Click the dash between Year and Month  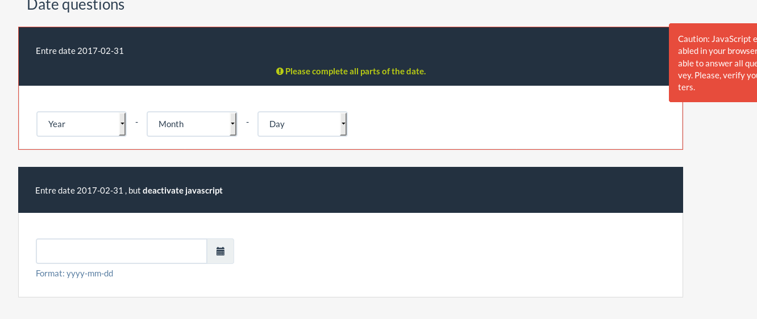[137, 122]
